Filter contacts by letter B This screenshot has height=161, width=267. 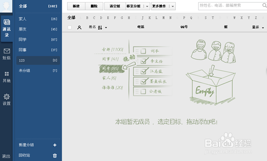(x=87, y=18)
